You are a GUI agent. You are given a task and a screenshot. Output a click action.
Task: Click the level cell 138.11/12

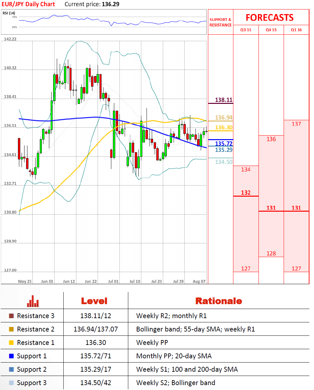pos(96,316)
